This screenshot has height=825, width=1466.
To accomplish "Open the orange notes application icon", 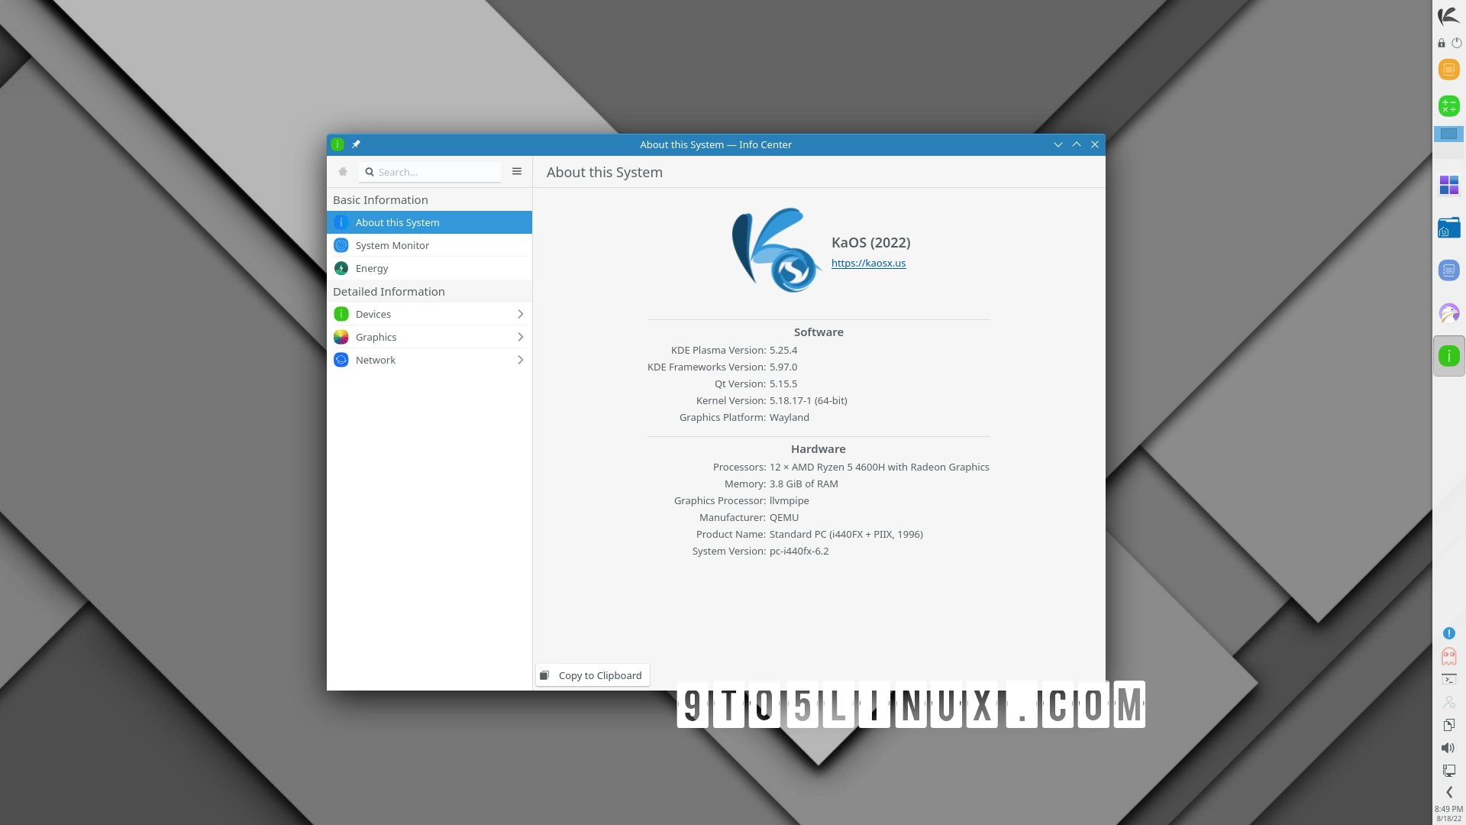I will (x=1448, y=70).
